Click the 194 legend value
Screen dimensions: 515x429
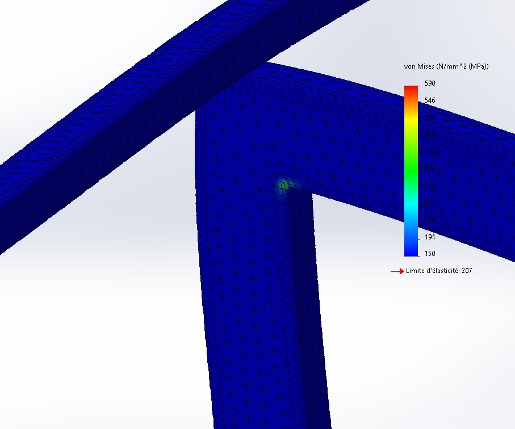[430, 236]
